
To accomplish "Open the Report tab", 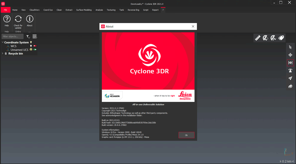I will pos(155,10).
